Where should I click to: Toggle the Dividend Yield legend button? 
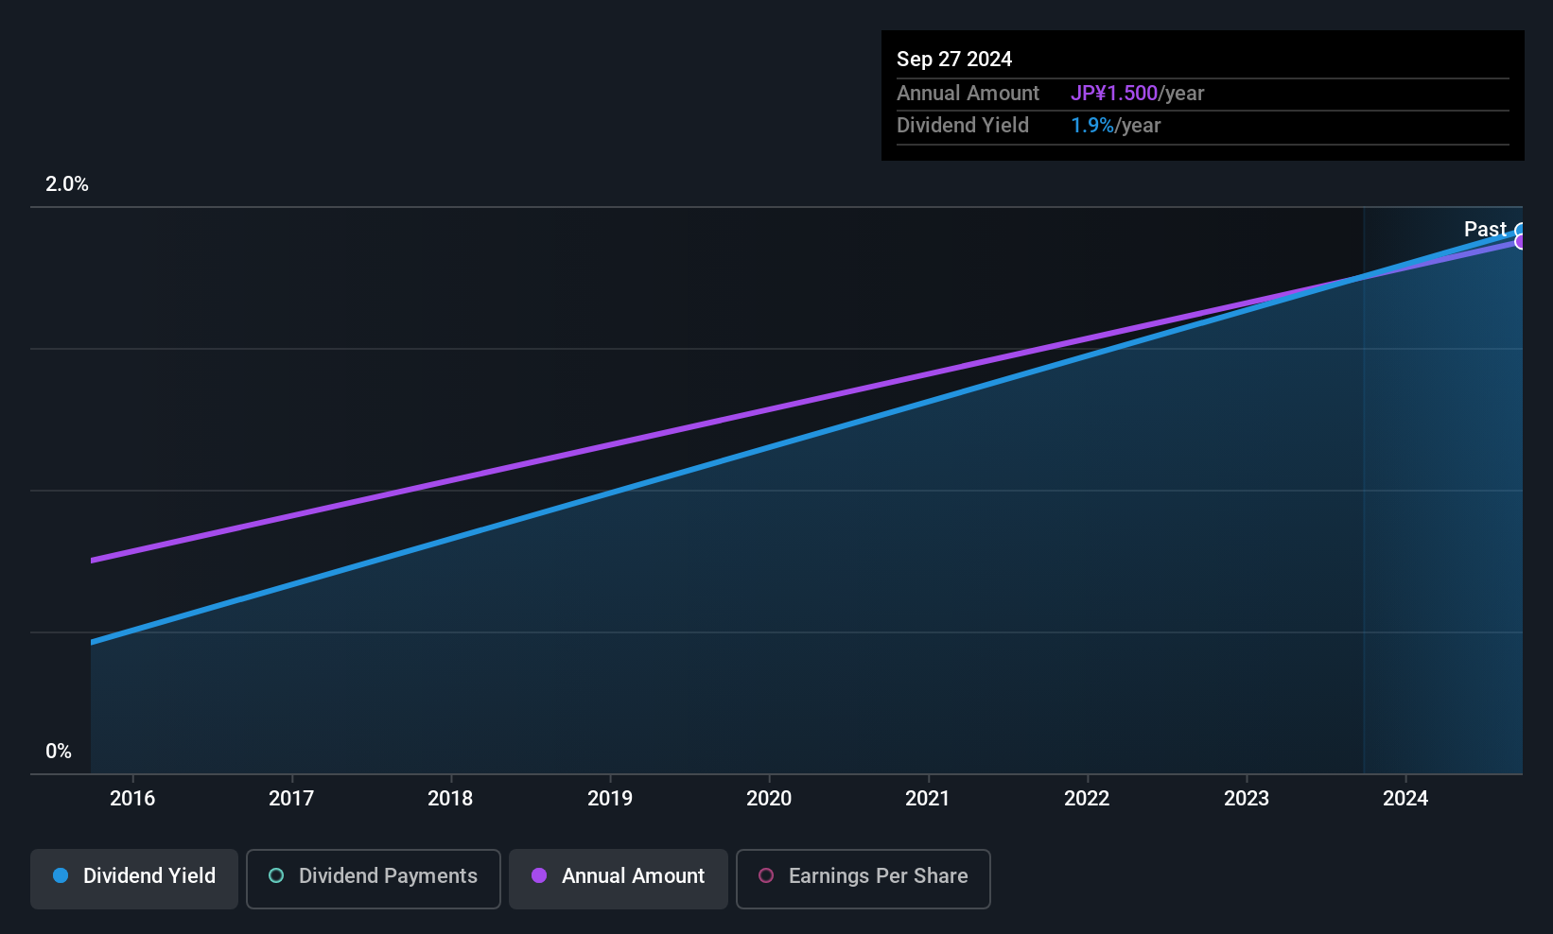click(134, 878)
